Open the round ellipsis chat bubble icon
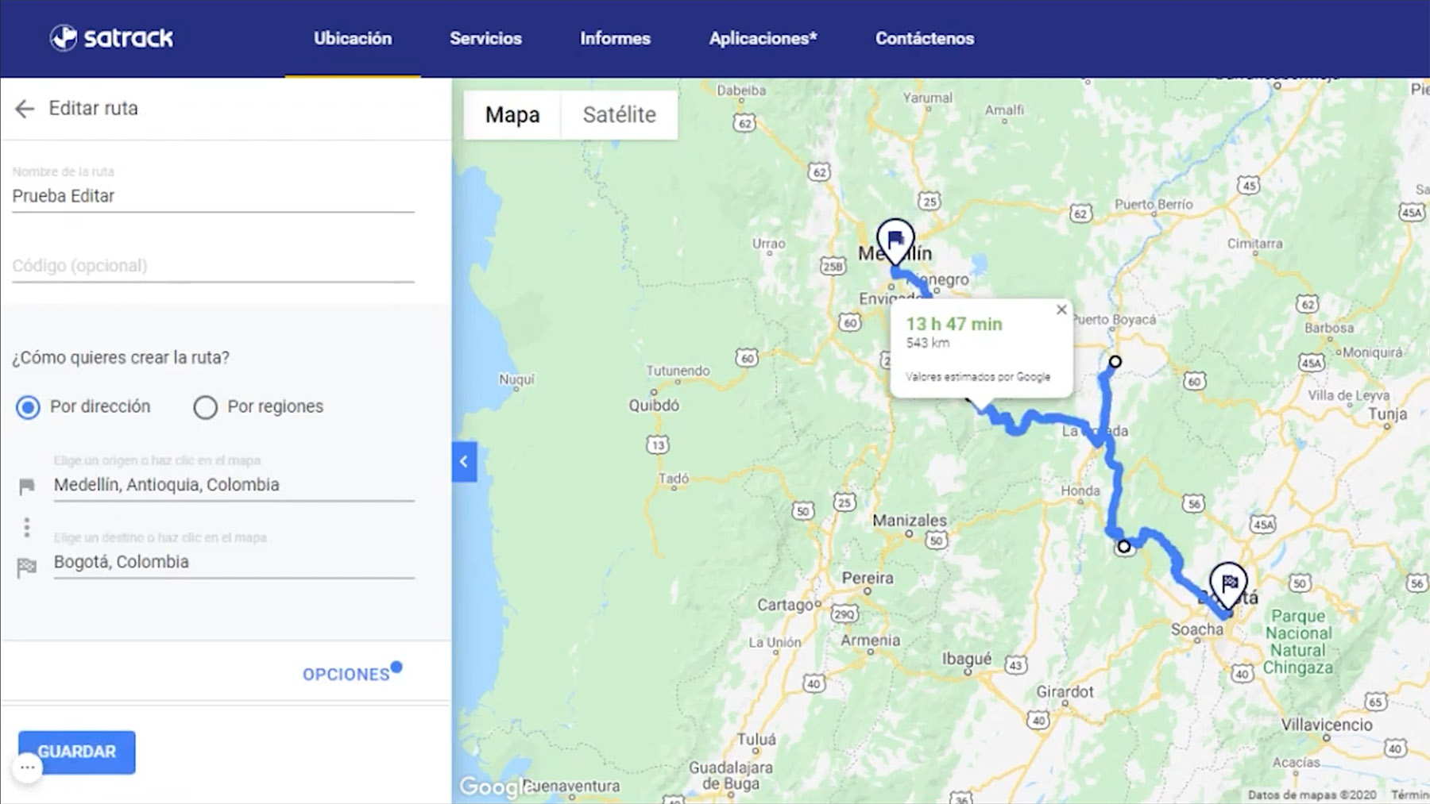The width and height of the screenshot is (1430, 804). coord(27,767)
